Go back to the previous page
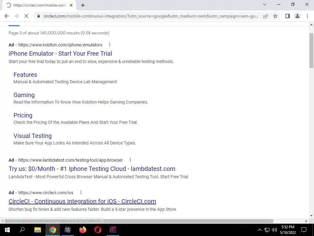The width and height of the screenshot is (314, 236). (x=7, y=16)
